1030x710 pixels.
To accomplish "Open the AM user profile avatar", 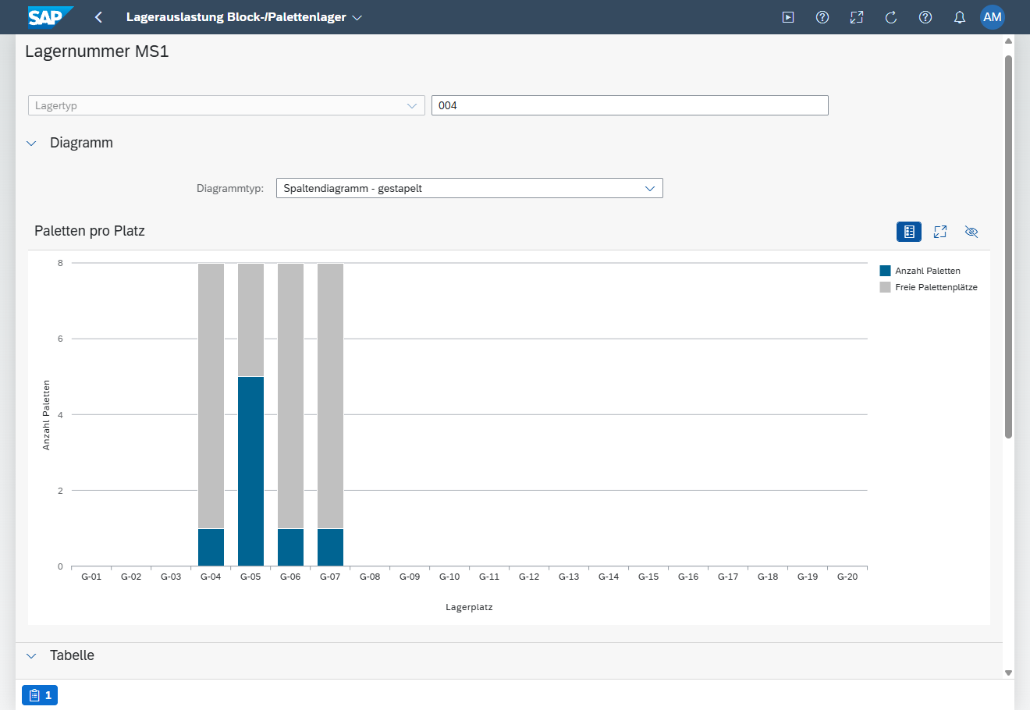I will click(993, 17).
